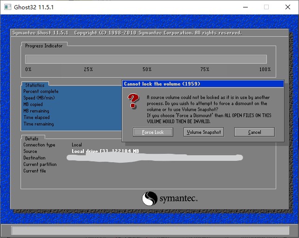Image resolution: width=299 pixels, height=238 pixels.
Task: Select the 'Percent complete' statistic label
Action: [x=41, y=92]
